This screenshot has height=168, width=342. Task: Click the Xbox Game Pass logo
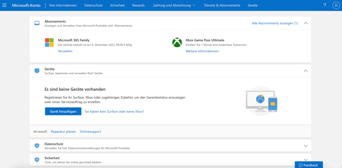coord(177,43)
